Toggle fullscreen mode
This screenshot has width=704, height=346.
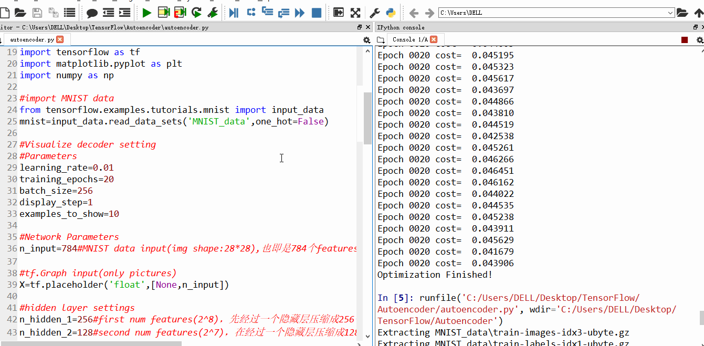pyautogui.click(x=355, y=13)
